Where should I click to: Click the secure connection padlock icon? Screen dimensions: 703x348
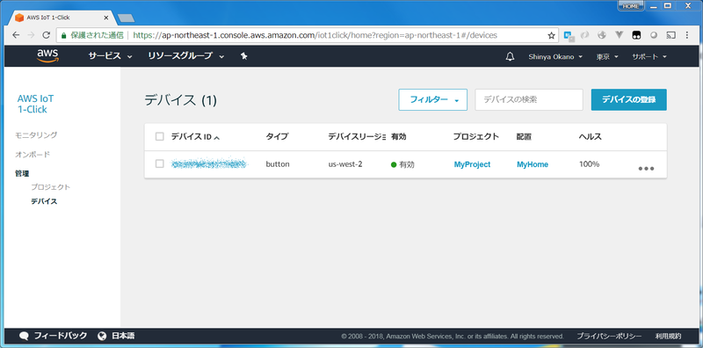point(63,35)
